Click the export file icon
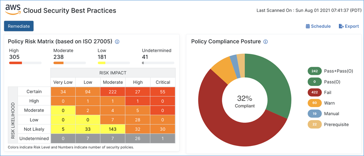Viewport: 364px width, 156px height. pyautogui.click(x=341, y=26)
